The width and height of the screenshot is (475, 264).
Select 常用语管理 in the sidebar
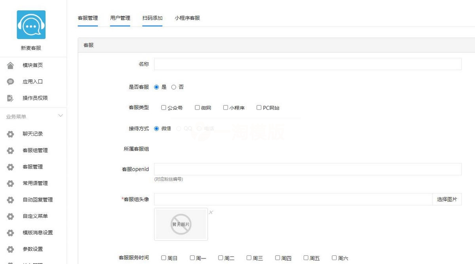pyautogui.click(x=35, y=183)
